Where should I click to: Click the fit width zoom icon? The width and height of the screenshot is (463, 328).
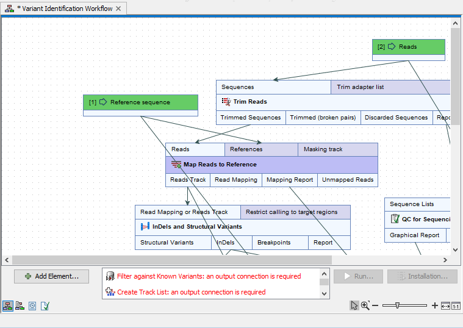(x=445, y=305)
